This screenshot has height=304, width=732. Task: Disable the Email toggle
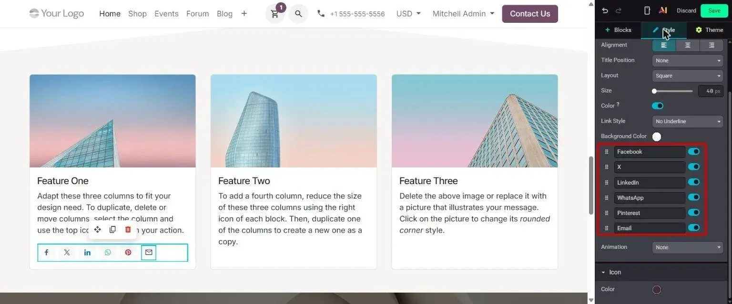click(x=694, y=228)
